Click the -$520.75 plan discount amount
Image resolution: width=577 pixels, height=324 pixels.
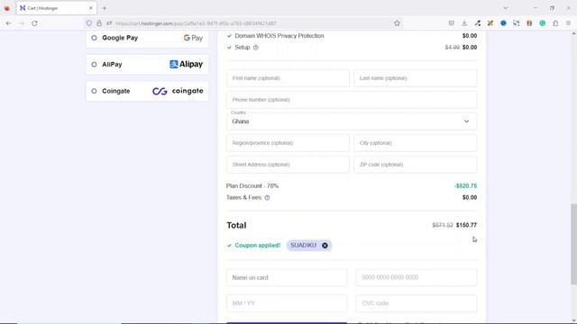click(465, 186)
